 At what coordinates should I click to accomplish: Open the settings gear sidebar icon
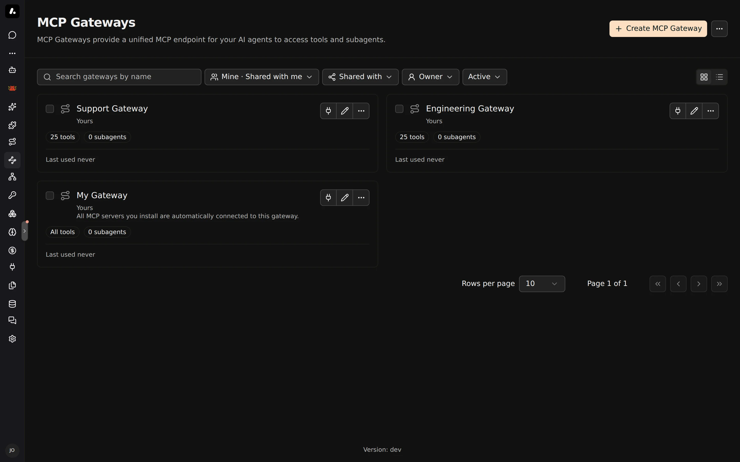click(x=12, y=339)
